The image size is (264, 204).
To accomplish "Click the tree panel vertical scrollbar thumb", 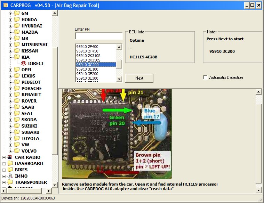I will [55, 101].
